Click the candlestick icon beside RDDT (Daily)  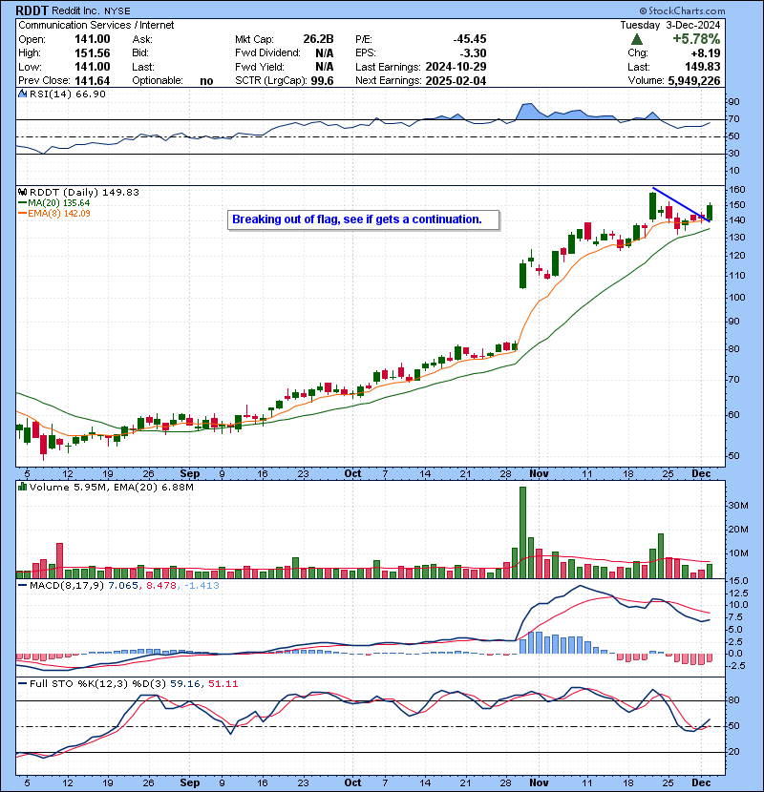click(x=22, y=192)
